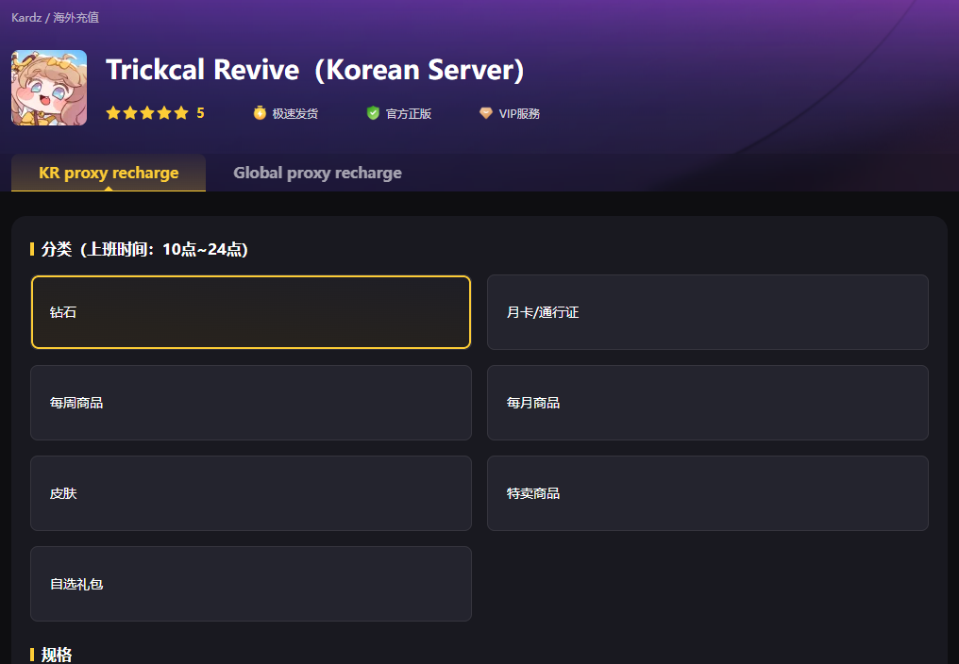
Task: Switch to the Global proxy recharge tab
Action: (x=317, y=173)
